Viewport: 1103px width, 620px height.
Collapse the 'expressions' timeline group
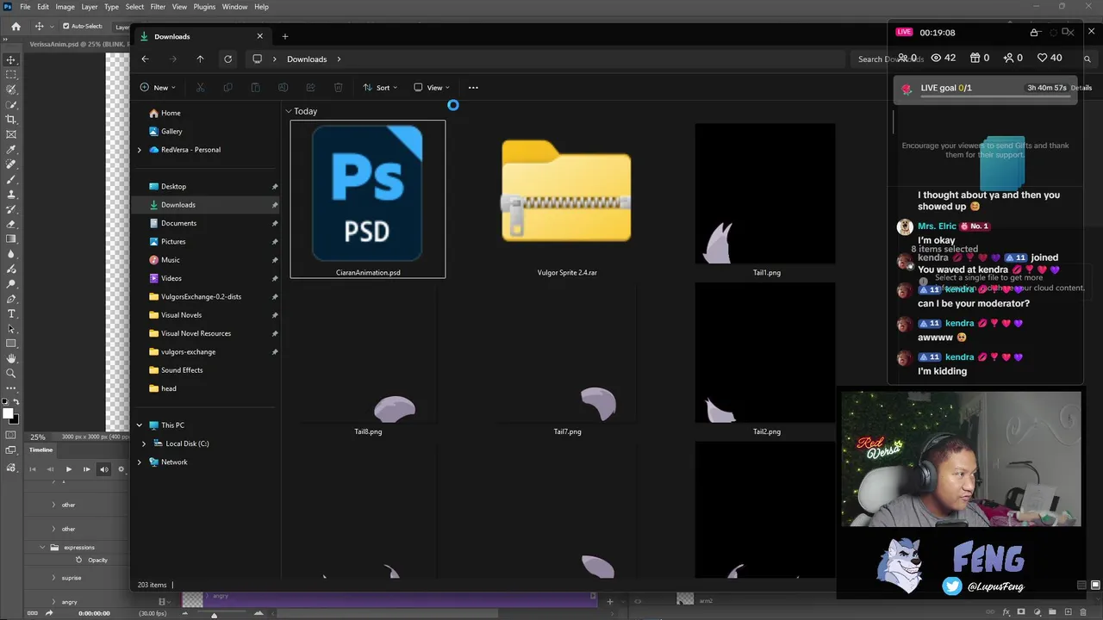pos(42,547)
